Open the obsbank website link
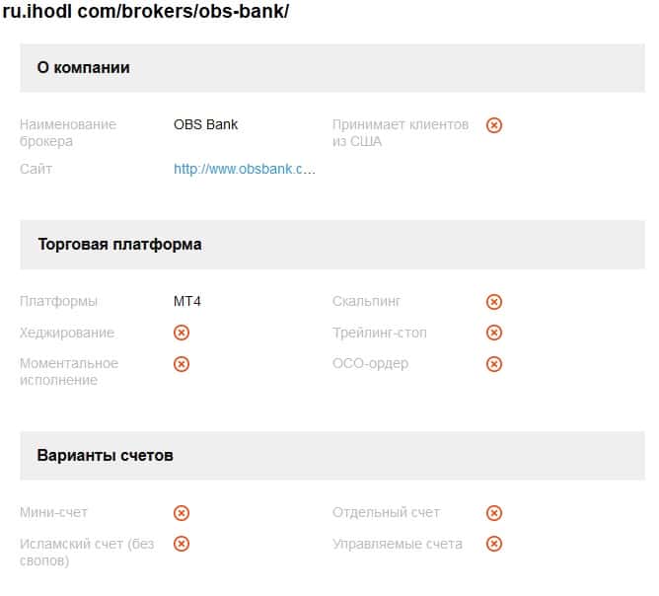 pos(245,170)
